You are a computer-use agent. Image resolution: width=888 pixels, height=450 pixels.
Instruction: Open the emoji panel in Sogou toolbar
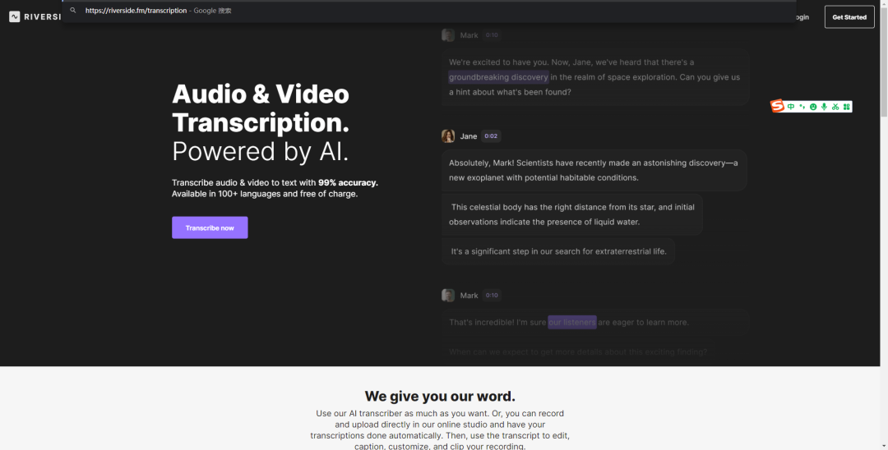[813, 107]
